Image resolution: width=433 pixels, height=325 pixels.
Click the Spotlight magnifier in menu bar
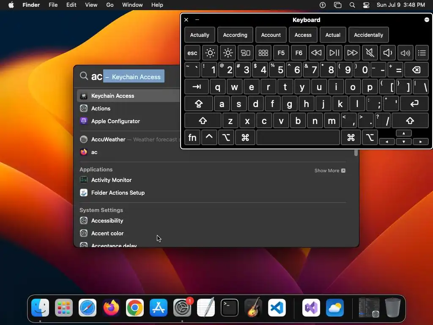pos(352,5)
